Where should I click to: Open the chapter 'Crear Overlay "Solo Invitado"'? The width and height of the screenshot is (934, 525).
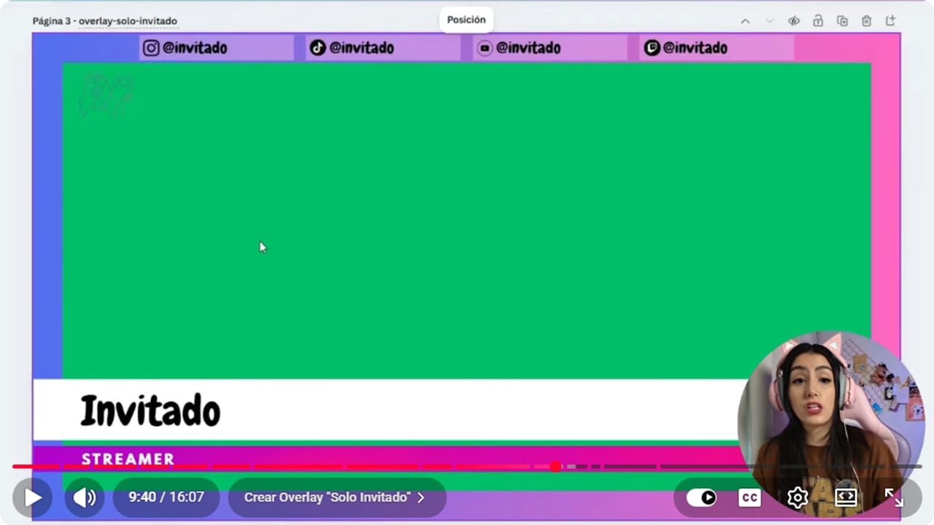click(x=336, y=497)
